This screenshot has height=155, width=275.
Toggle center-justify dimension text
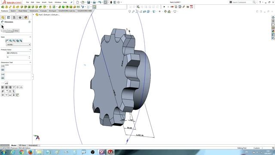(x=6, y=87)
